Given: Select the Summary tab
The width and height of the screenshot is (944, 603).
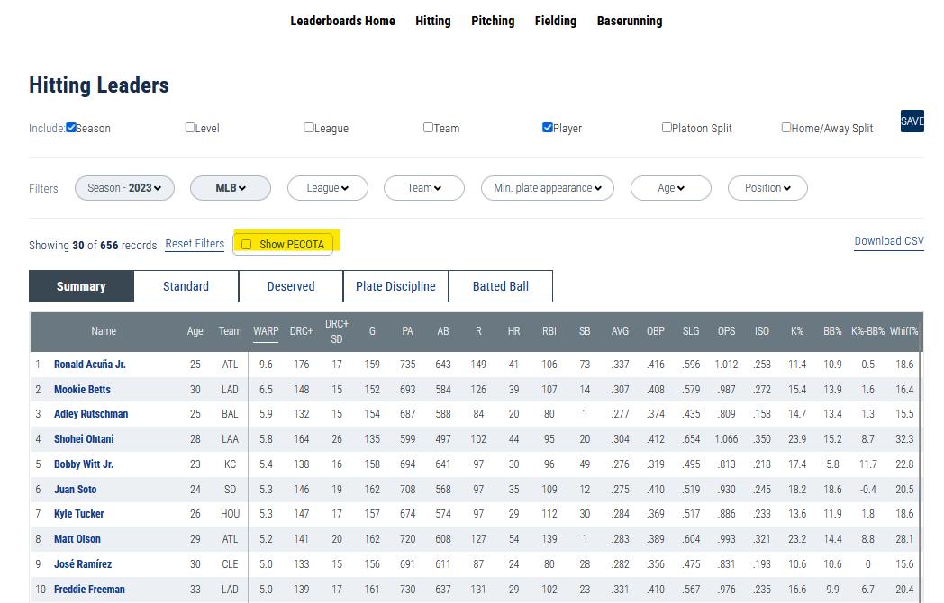Looking at the screenshot, I should 81,286.
